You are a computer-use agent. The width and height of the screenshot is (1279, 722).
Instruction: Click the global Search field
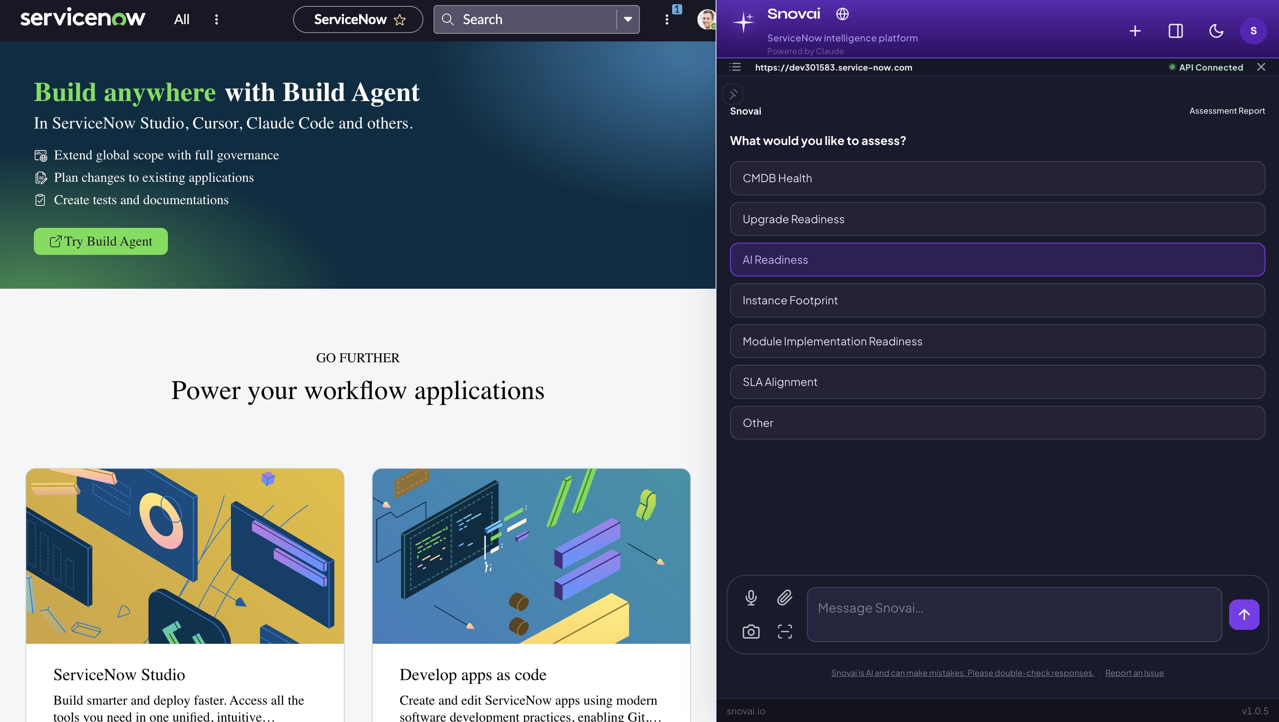pos(536,19)
